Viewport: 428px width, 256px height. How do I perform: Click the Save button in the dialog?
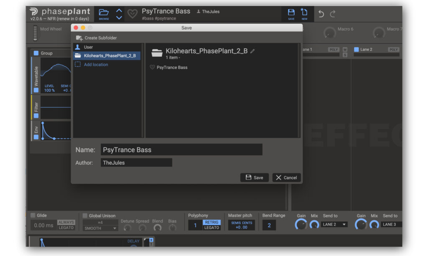(255, 178)
